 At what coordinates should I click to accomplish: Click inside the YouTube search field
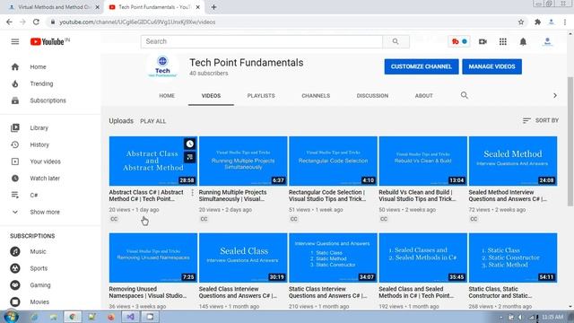click(262, 42)
